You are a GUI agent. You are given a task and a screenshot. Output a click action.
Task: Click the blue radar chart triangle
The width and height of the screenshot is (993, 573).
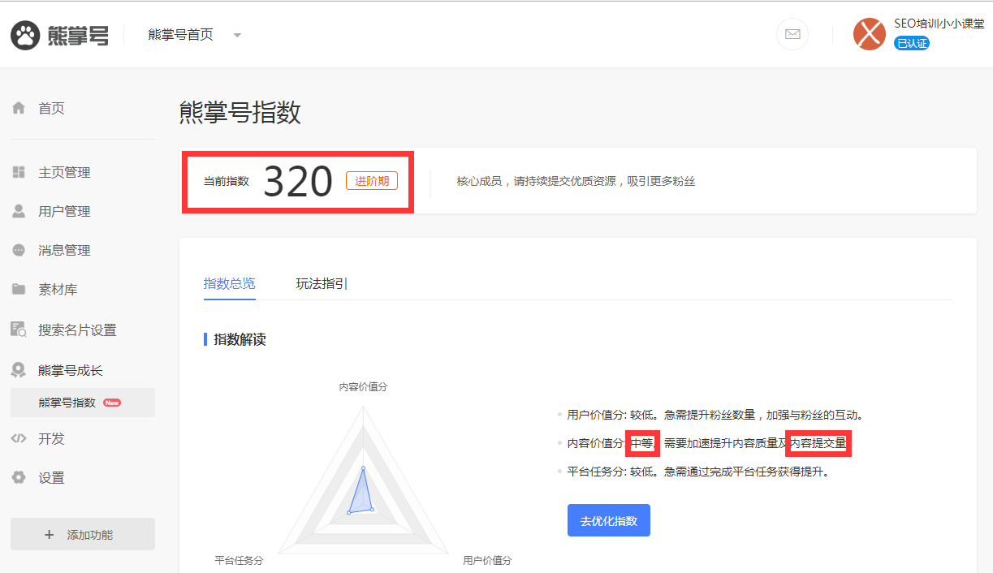pyautogui.click(x=361, y=497)
